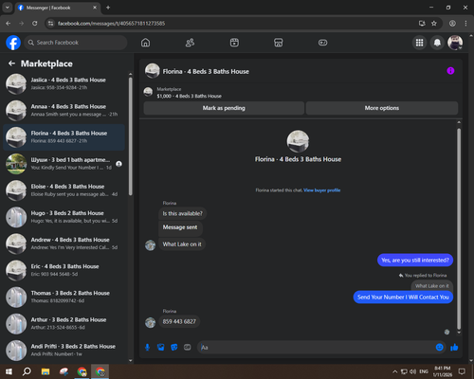This screenshot has height=379, width=474.
Task: Open the Facebook menu grid icon
Action: [419, 43]
